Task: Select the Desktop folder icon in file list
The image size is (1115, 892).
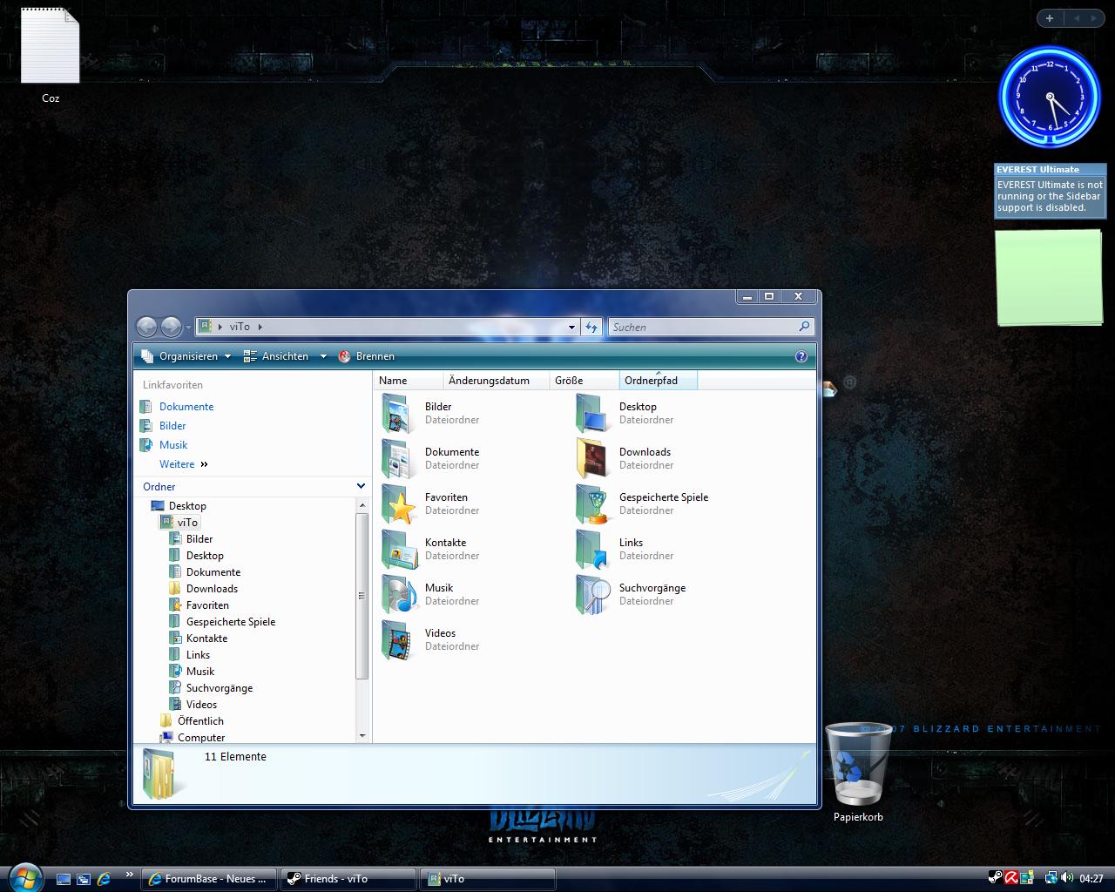Action: [593, 413]
